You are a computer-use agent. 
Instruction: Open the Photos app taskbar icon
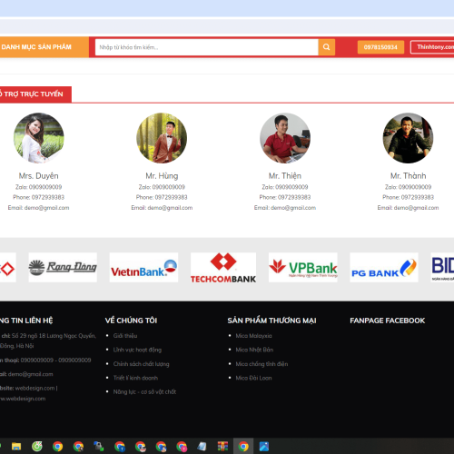264,447
